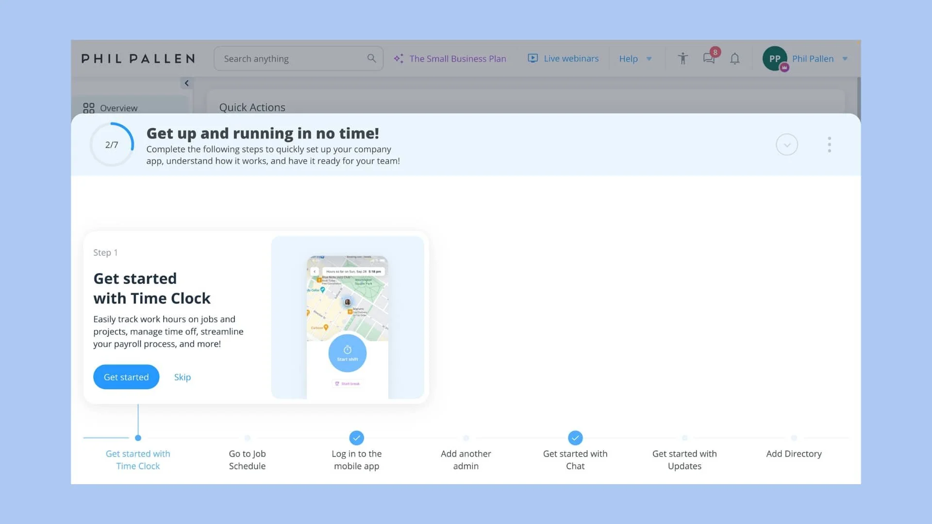Click the search magnifier in the search bar
The image size is (932, 524).
click(x=371, y=58)
